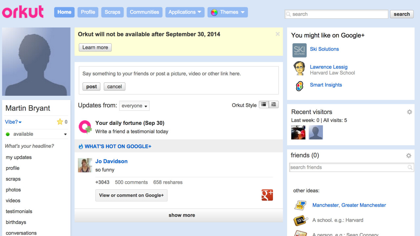Open the Lawrence Lessig link
Screen dimensions: 420x236
click(328, 67)
